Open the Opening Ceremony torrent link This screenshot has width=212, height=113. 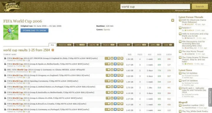[43, 81]
